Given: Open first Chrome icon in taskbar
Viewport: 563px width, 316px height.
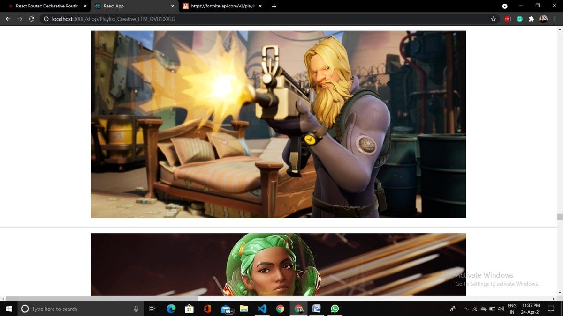Looking at the screenshot, I should pos(280,309).
